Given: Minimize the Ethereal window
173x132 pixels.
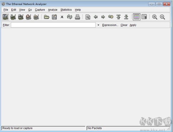Looking at the screenshot, I should click(x=152, y=4).
